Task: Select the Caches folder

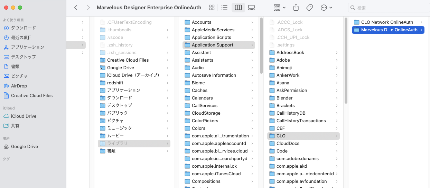Action: tap(219, 90)
